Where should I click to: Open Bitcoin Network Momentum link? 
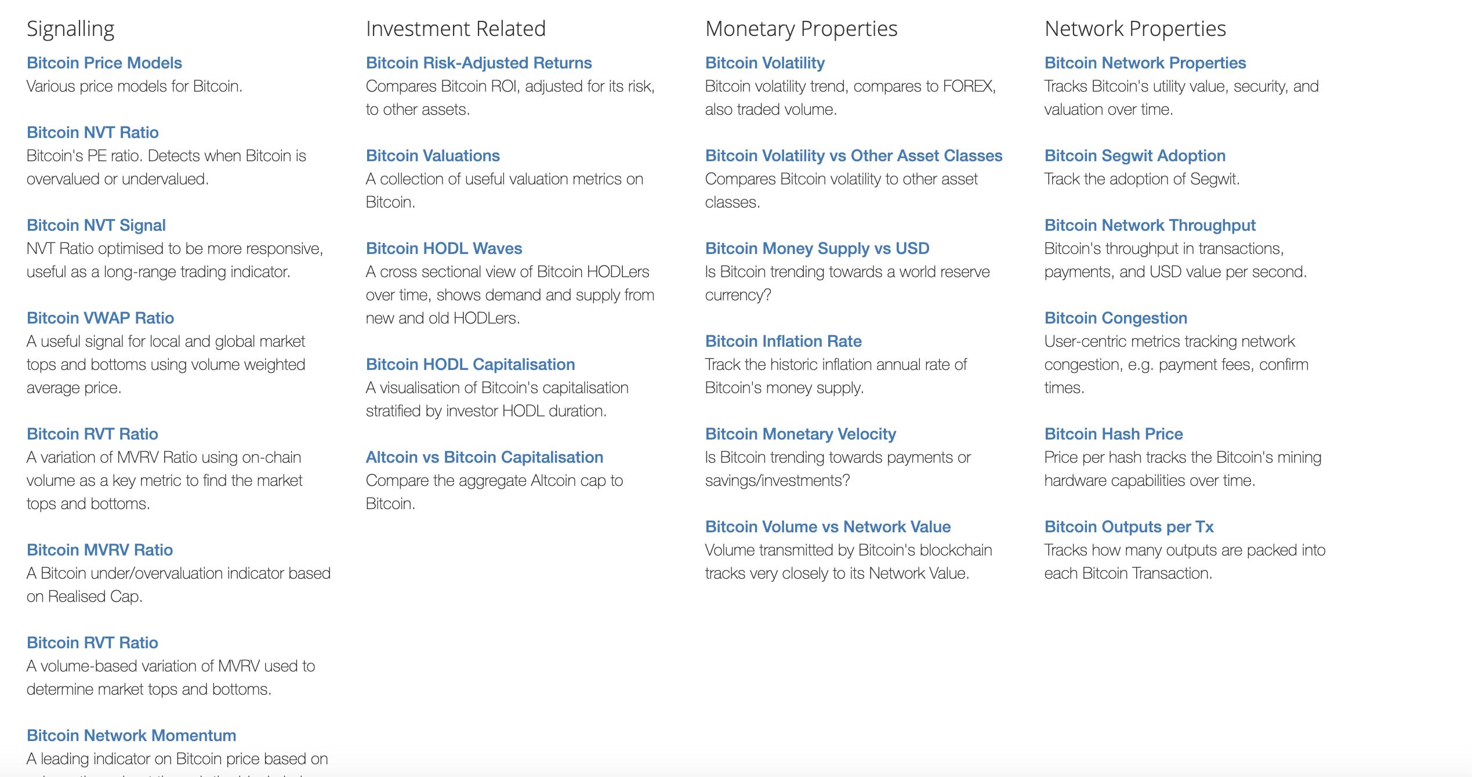(132, 735)
